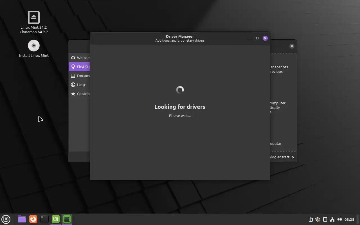Image resolution: width=360 pixels, height=225 pixels.
Task: Click the star icon beside Contribute
Action: coord(73,94)
